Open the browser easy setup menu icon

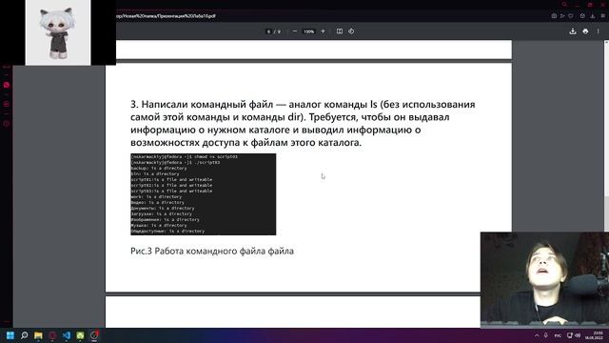(x=602, y=16)
